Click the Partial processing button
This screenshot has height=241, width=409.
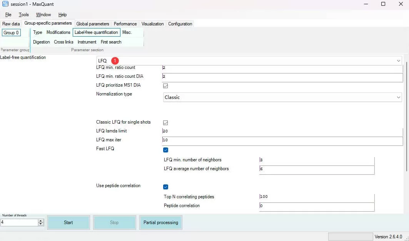[x=160, y=223]
